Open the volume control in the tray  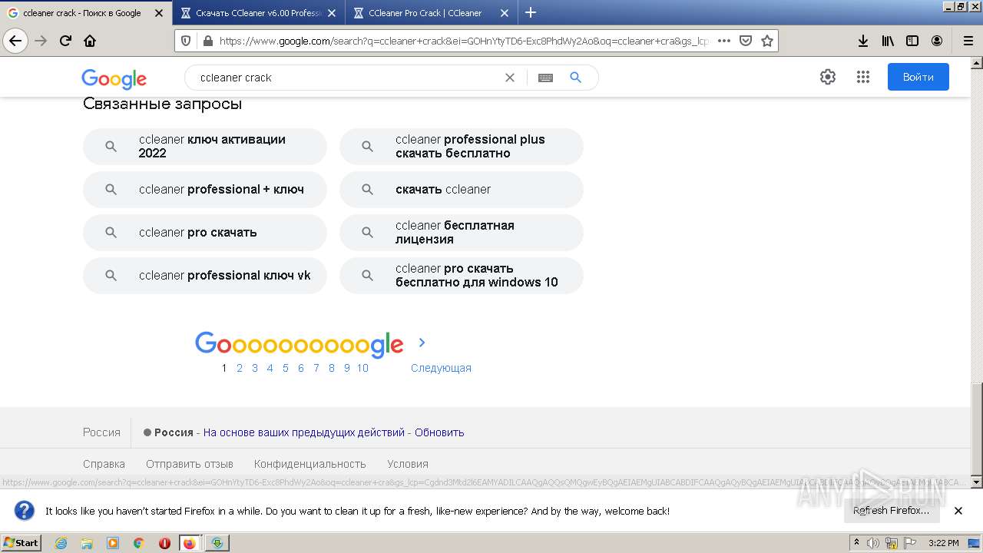click(874, 543)
